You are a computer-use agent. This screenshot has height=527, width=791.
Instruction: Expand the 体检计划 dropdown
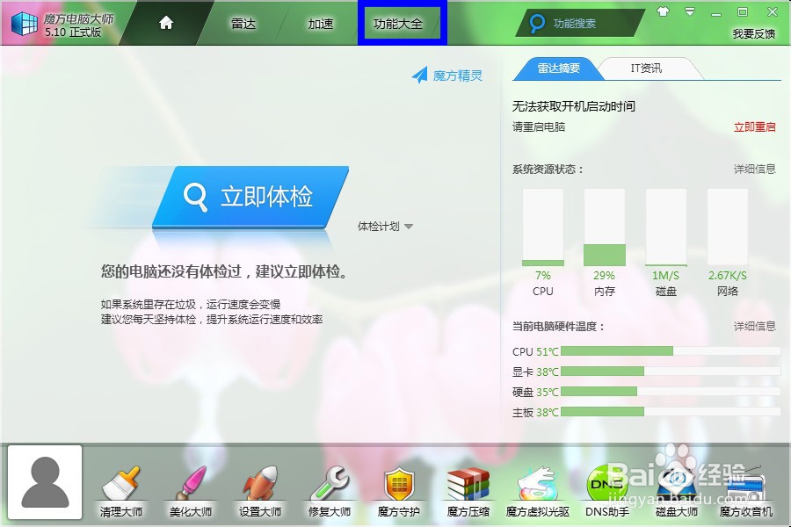coord(386,227)
